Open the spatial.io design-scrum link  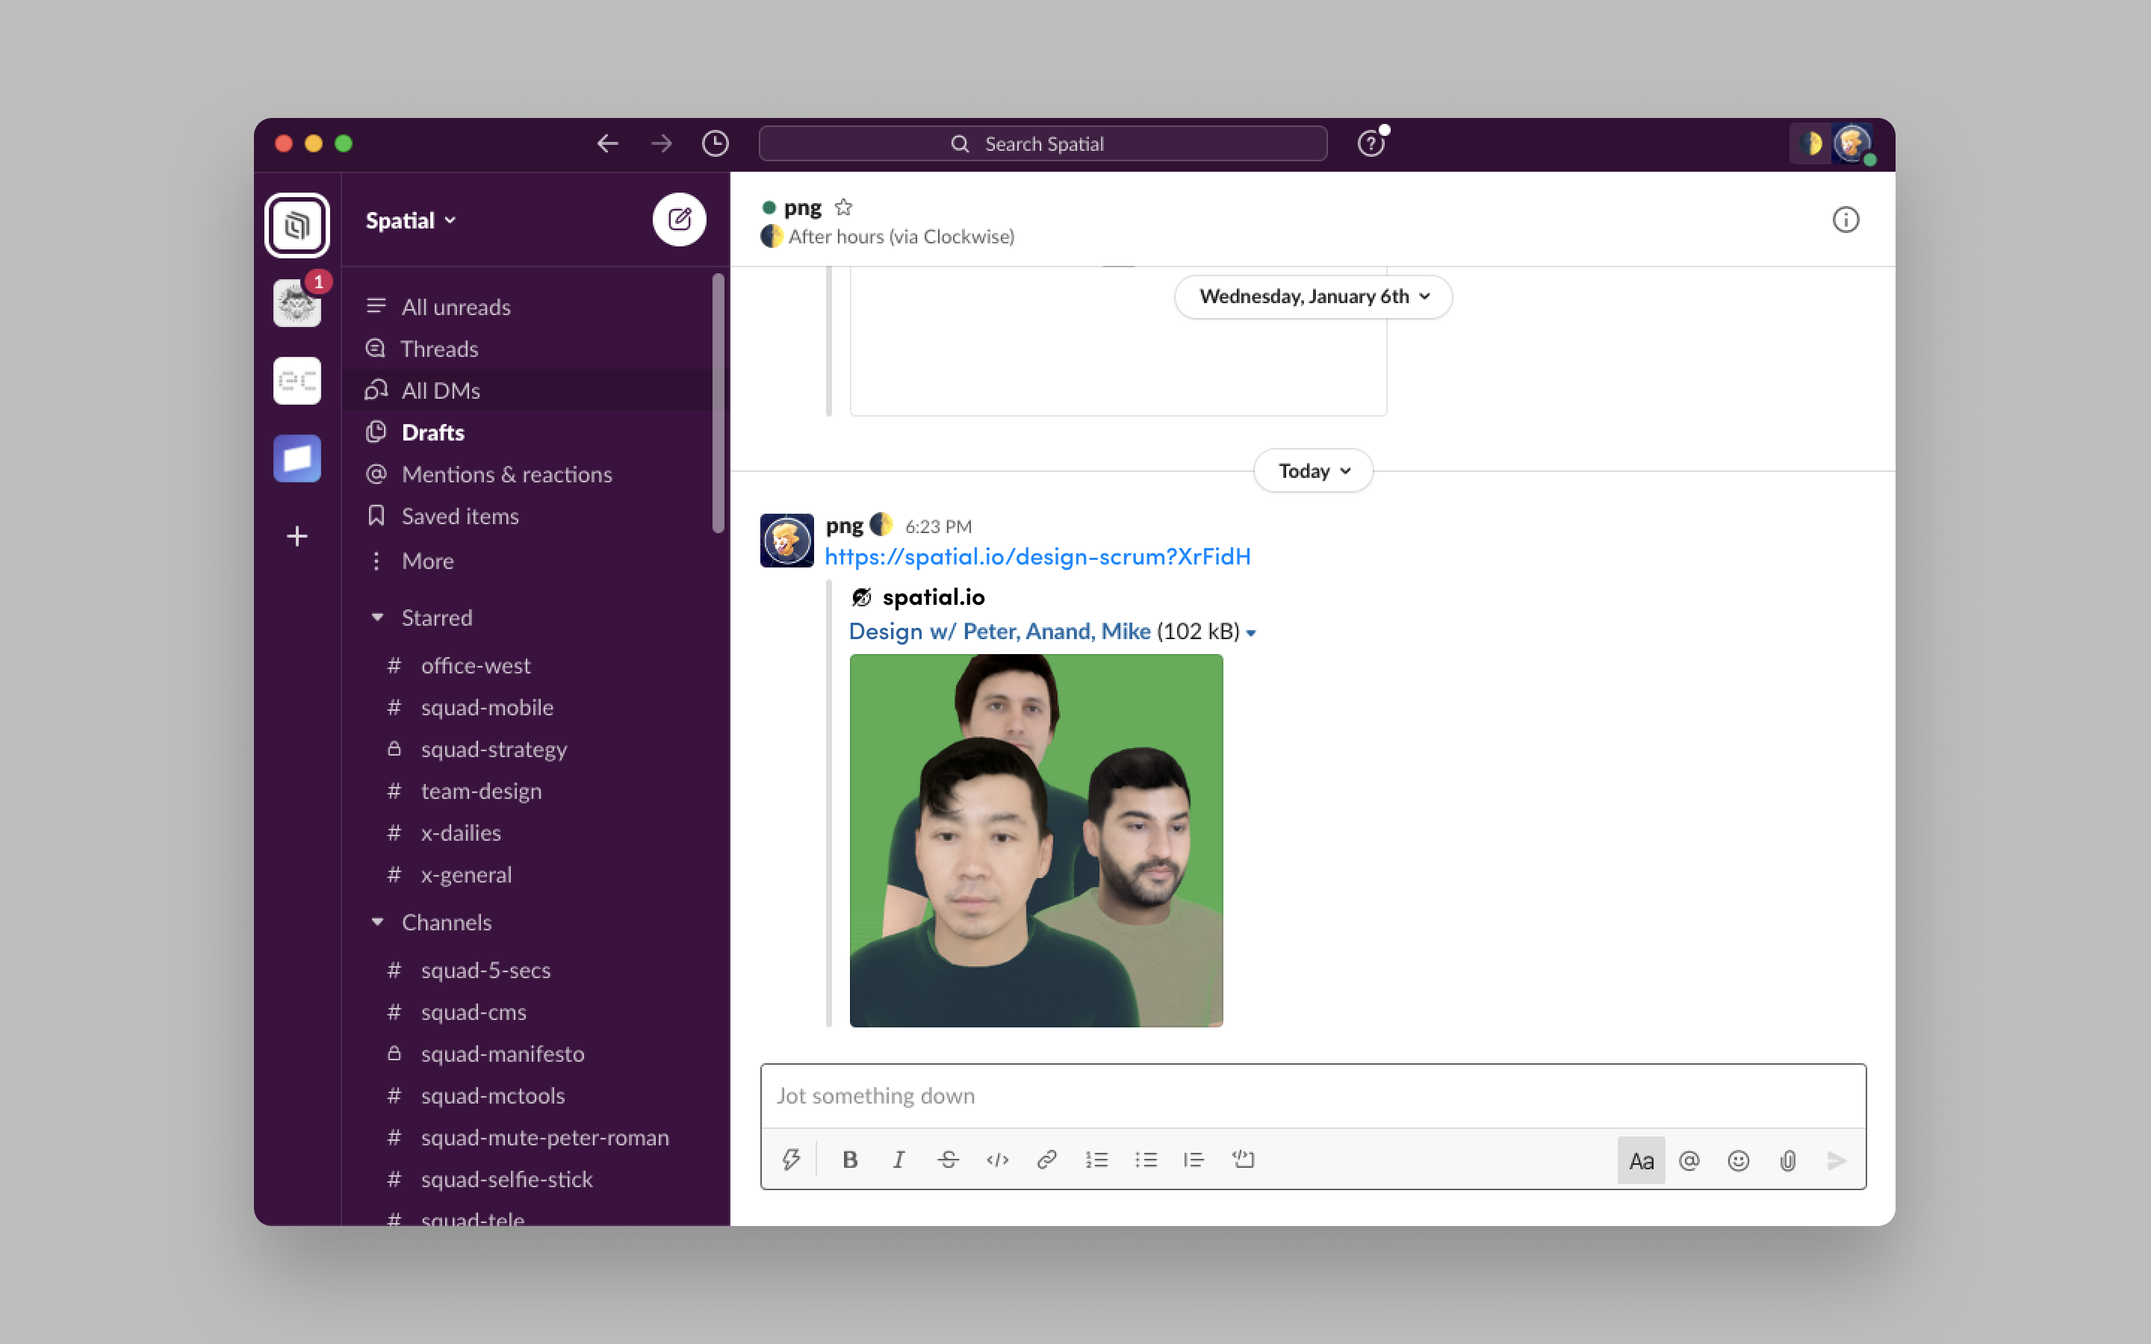pos(1037,556)
